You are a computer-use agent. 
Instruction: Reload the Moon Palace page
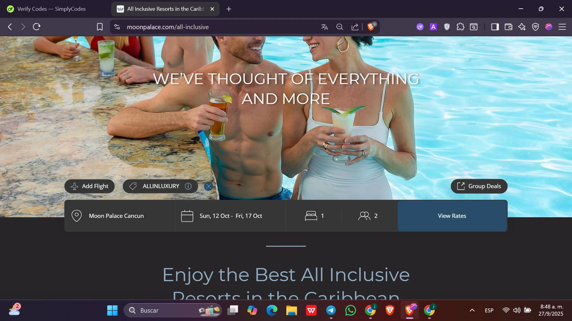tap(37, 27)
